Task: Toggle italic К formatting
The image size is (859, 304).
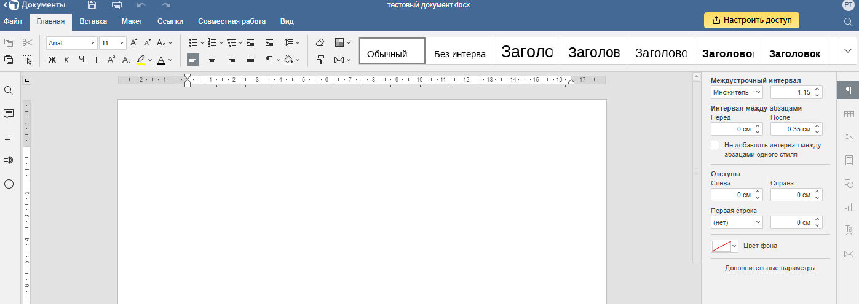Action: pyautogui.click(x=66, y=60)
